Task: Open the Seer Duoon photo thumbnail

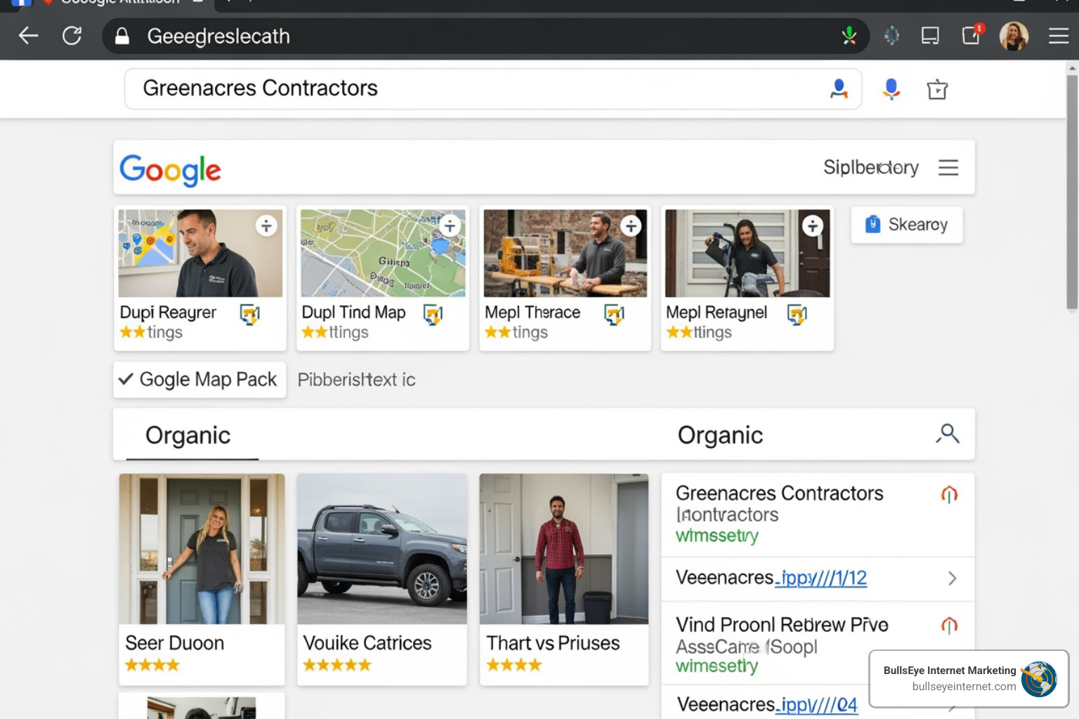Action: pyautogui.click(x=202, y=549)
